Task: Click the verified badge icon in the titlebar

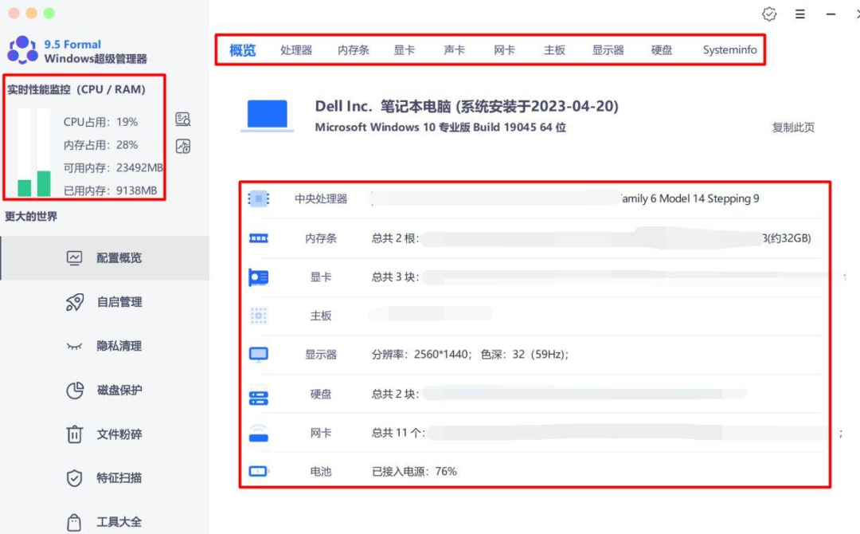Action: (x=769, y=14)
